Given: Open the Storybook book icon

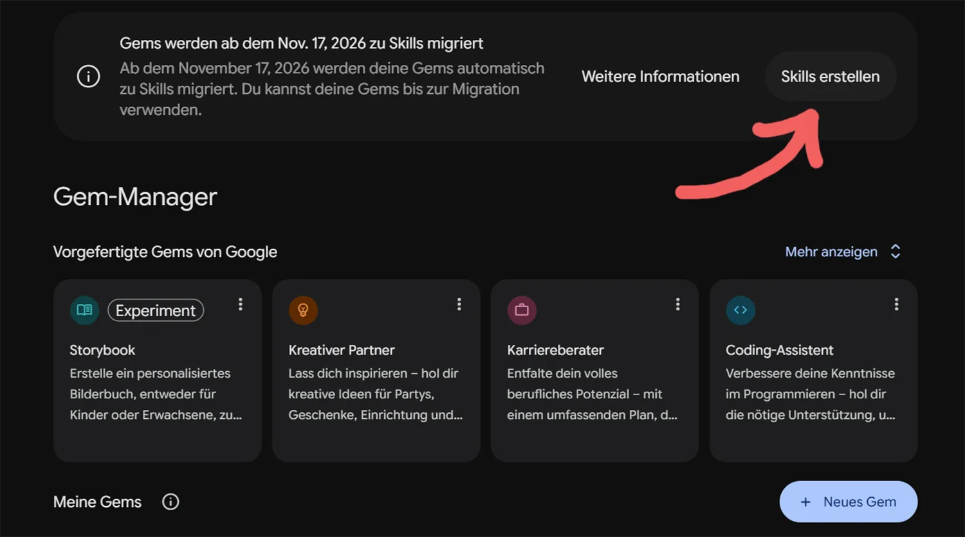Looking at the screenshot, I should click(84, 310).
